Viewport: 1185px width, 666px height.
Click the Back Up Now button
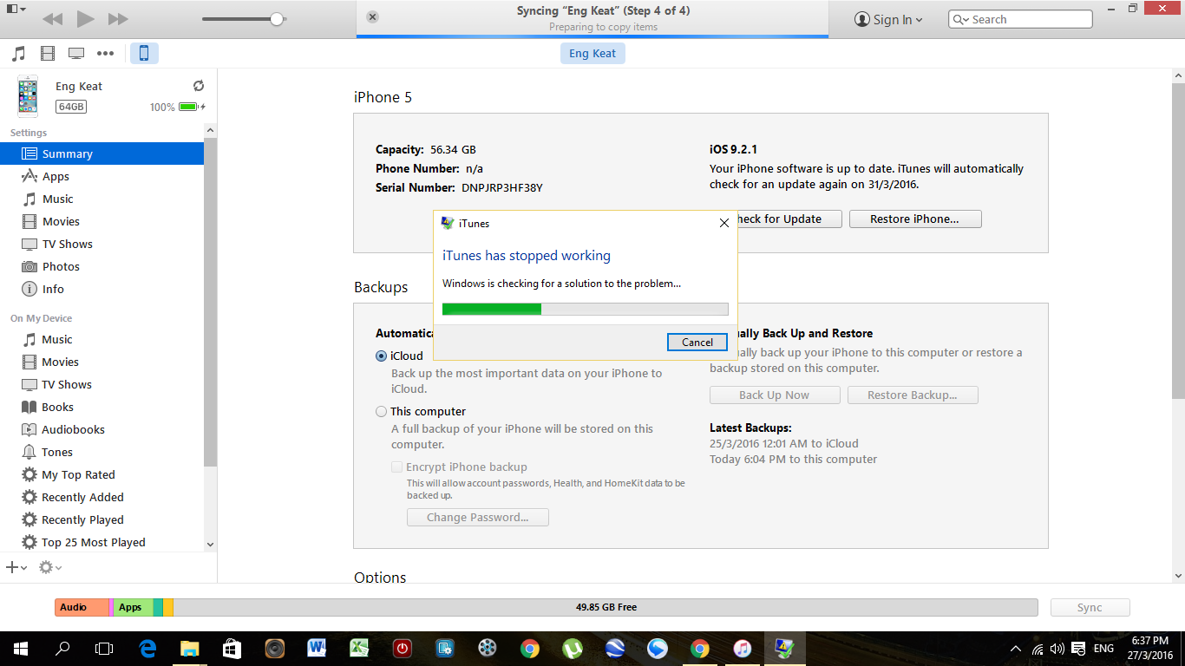click(775, 395)
